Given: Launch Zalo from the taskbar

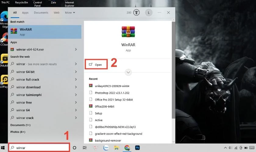Looking at the screenshot, I should (106, 148).
